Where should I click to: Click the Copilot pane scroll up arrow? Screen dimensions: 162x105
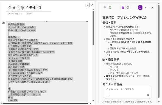point(159,4)
